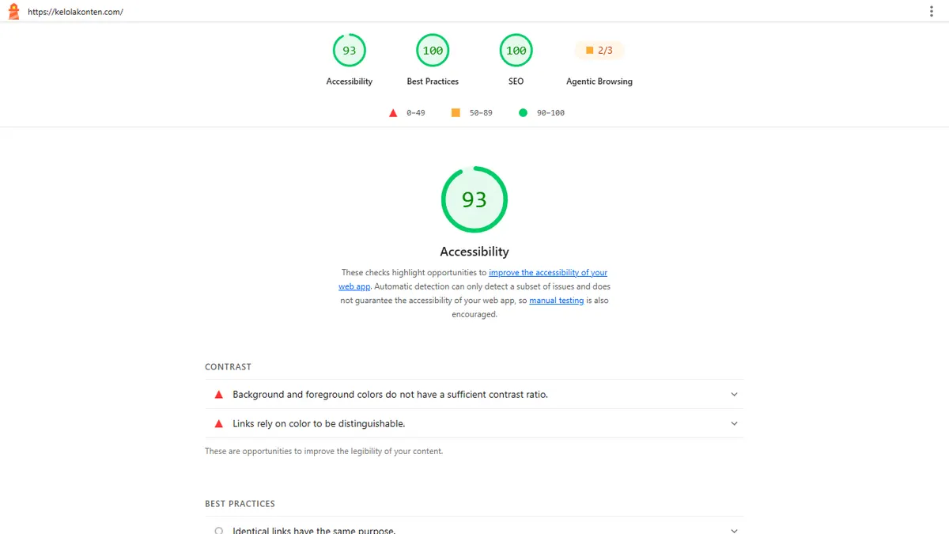Click the BEST PRACTICES section heading
The width and height of the screenshot is (949, 534).
pyautogui.click(x=240, y=504)
